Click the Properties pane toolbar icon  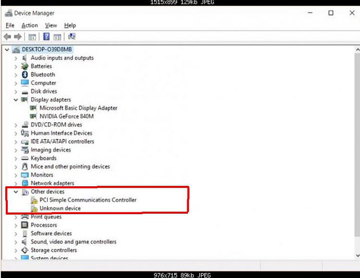57,37
